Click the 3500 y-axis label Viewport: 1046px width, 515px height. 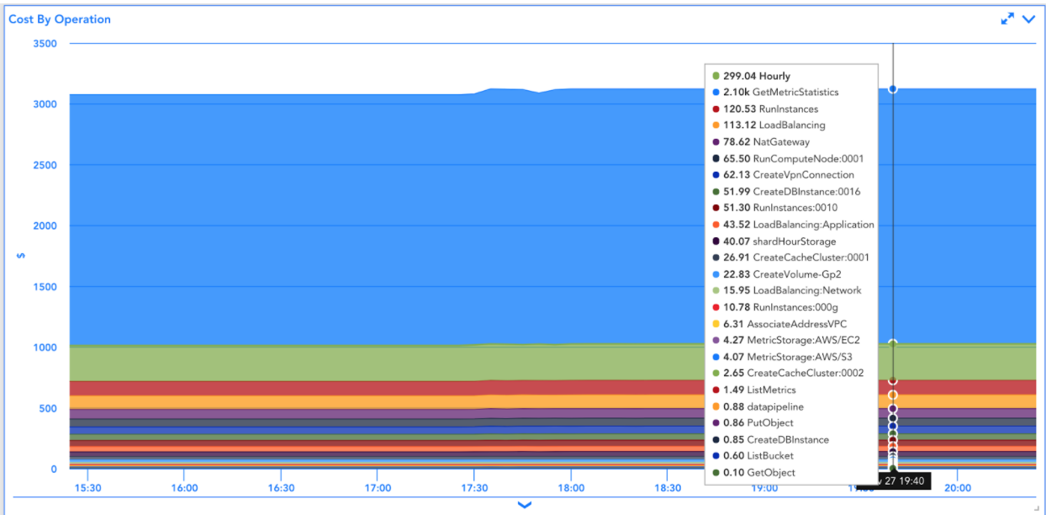pyautogui.click(x=45, y=43)
